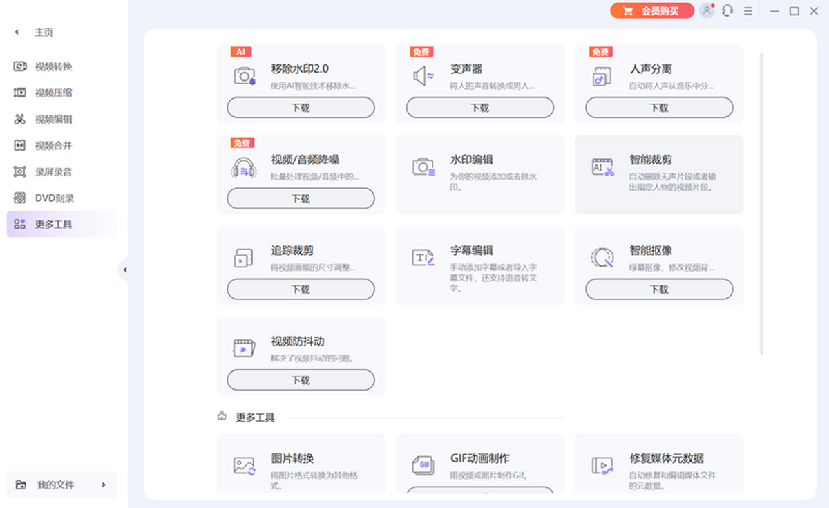829x508 pixels.
Task: Click the 人声分离 music icon
Action: pos(602,76)
